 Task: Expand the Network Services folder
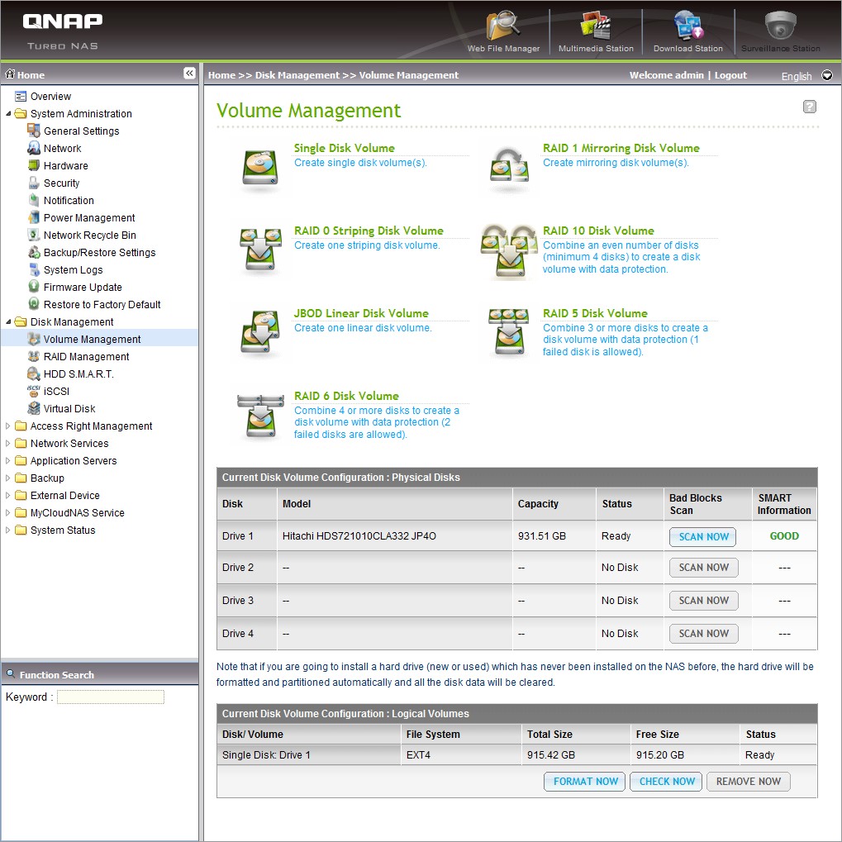[9, 444]
